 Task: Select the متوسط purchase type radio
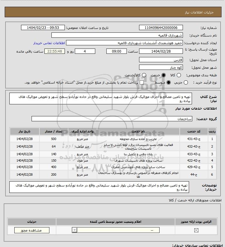coord(169,82)
